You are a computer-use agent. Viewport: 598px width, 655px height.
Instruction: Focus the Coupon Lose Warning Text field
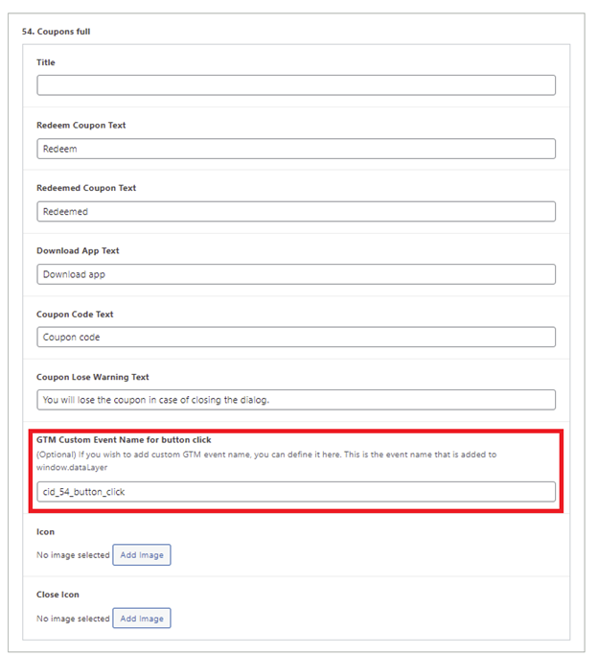click(296, 400)
